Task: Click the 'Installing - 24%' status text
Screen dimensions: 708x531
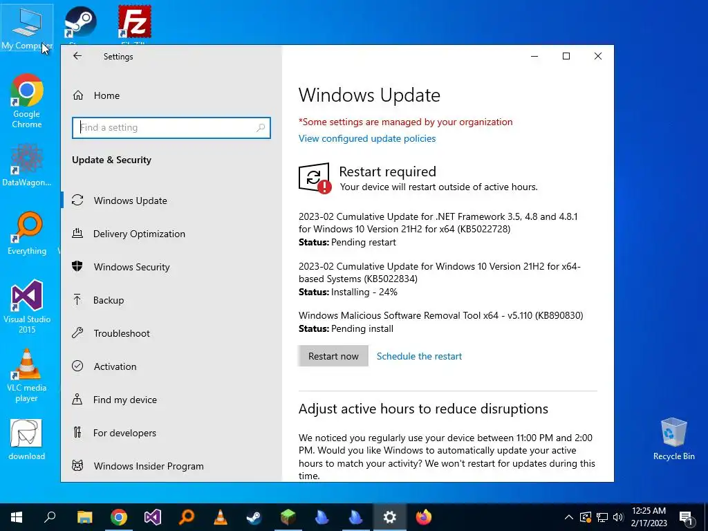Action: (x=364, y=292)
